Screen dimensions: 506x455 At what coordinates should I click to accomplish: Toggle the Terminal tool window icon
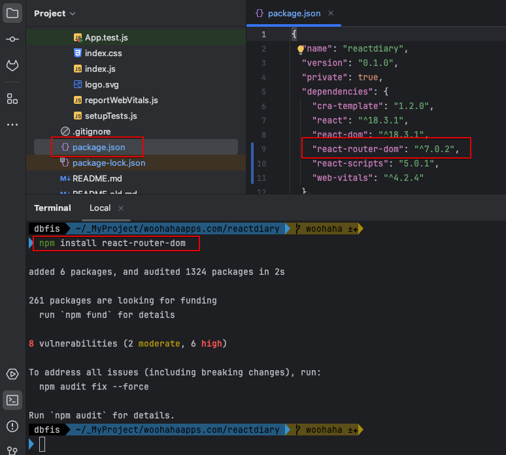point(12,400)
